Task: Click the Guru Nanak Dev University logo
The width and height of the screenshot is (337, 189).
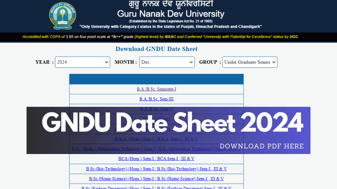Action: tap(63, 15)
